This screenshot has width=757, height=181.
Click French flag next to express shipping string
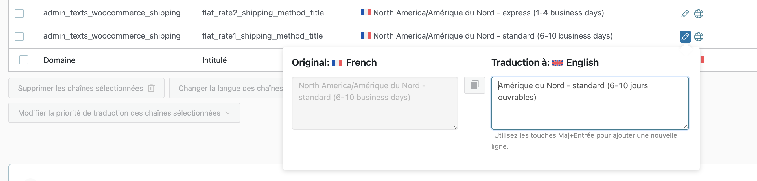click(x=366, y=12)
